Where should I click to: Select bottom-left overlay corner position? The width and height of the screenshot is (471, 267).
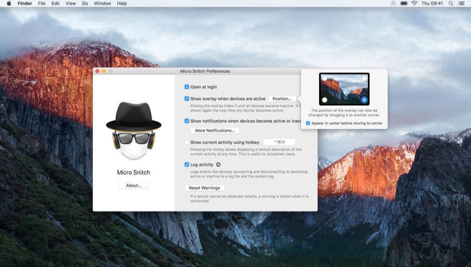pos(325,100)
